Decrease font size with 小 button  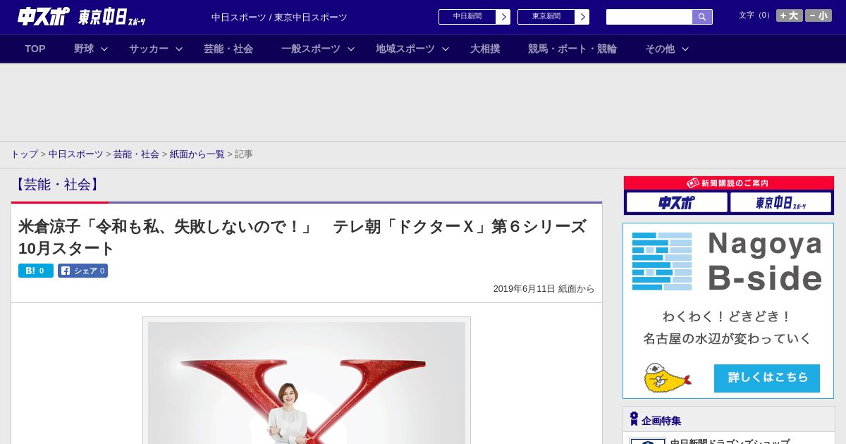coord(819,16)
